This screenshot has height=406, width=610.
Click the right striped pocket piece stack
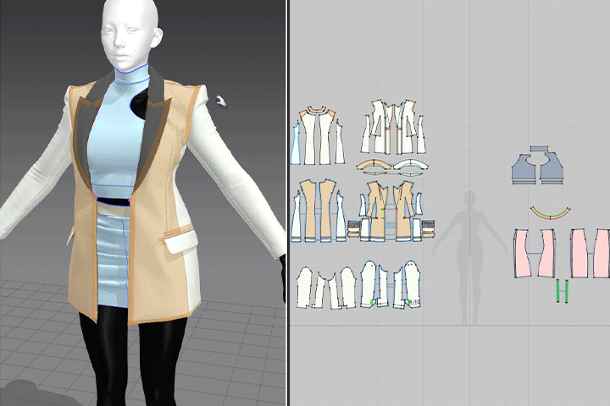pos(428,229)
